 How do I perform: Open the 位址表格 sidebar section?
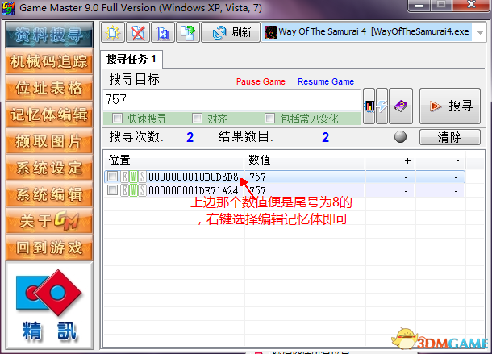pyautogui.click(x=49, y=88)
